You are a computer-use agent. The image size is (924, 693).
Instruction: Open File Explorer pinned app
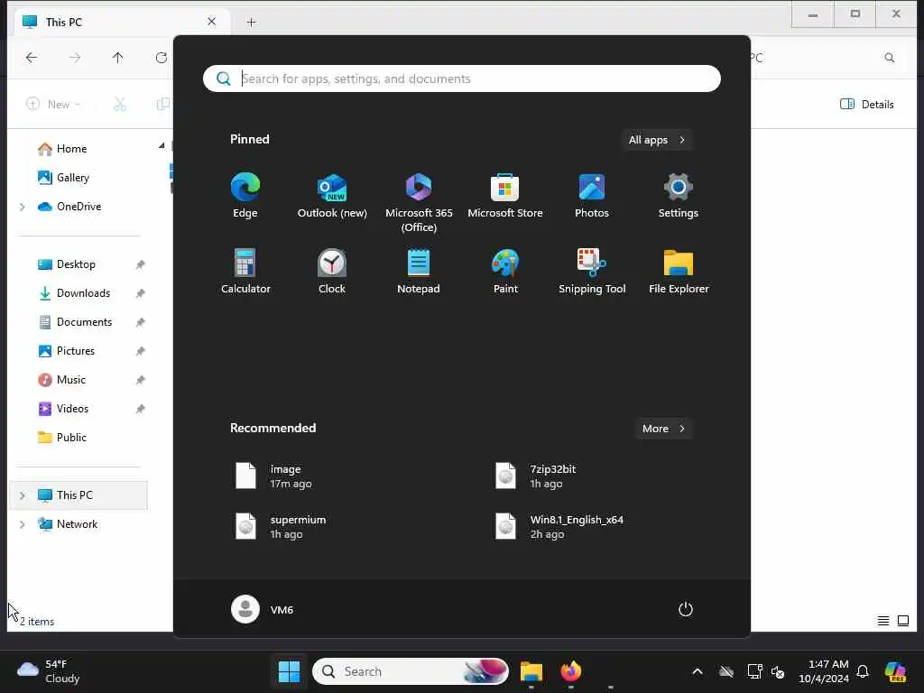(679, 271)
